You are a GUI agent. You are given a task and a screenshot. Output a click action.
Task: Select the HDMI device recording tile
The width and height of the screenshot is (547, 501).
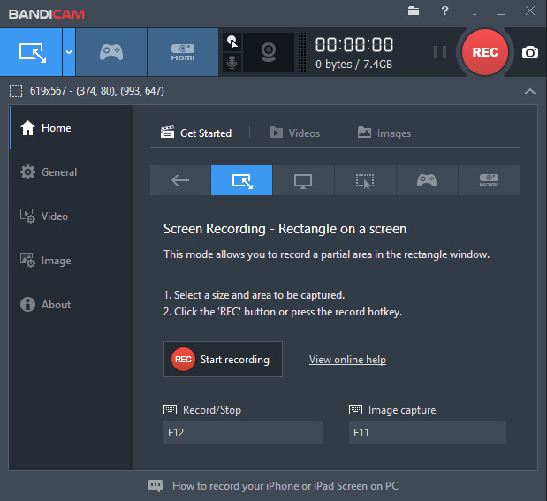489,180
